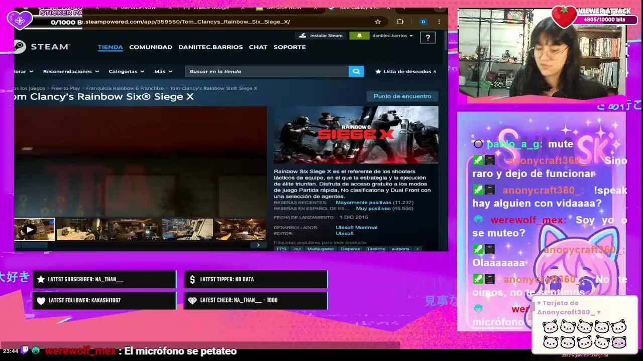
Task: Add tag with plus button
Action: (417, 249)
